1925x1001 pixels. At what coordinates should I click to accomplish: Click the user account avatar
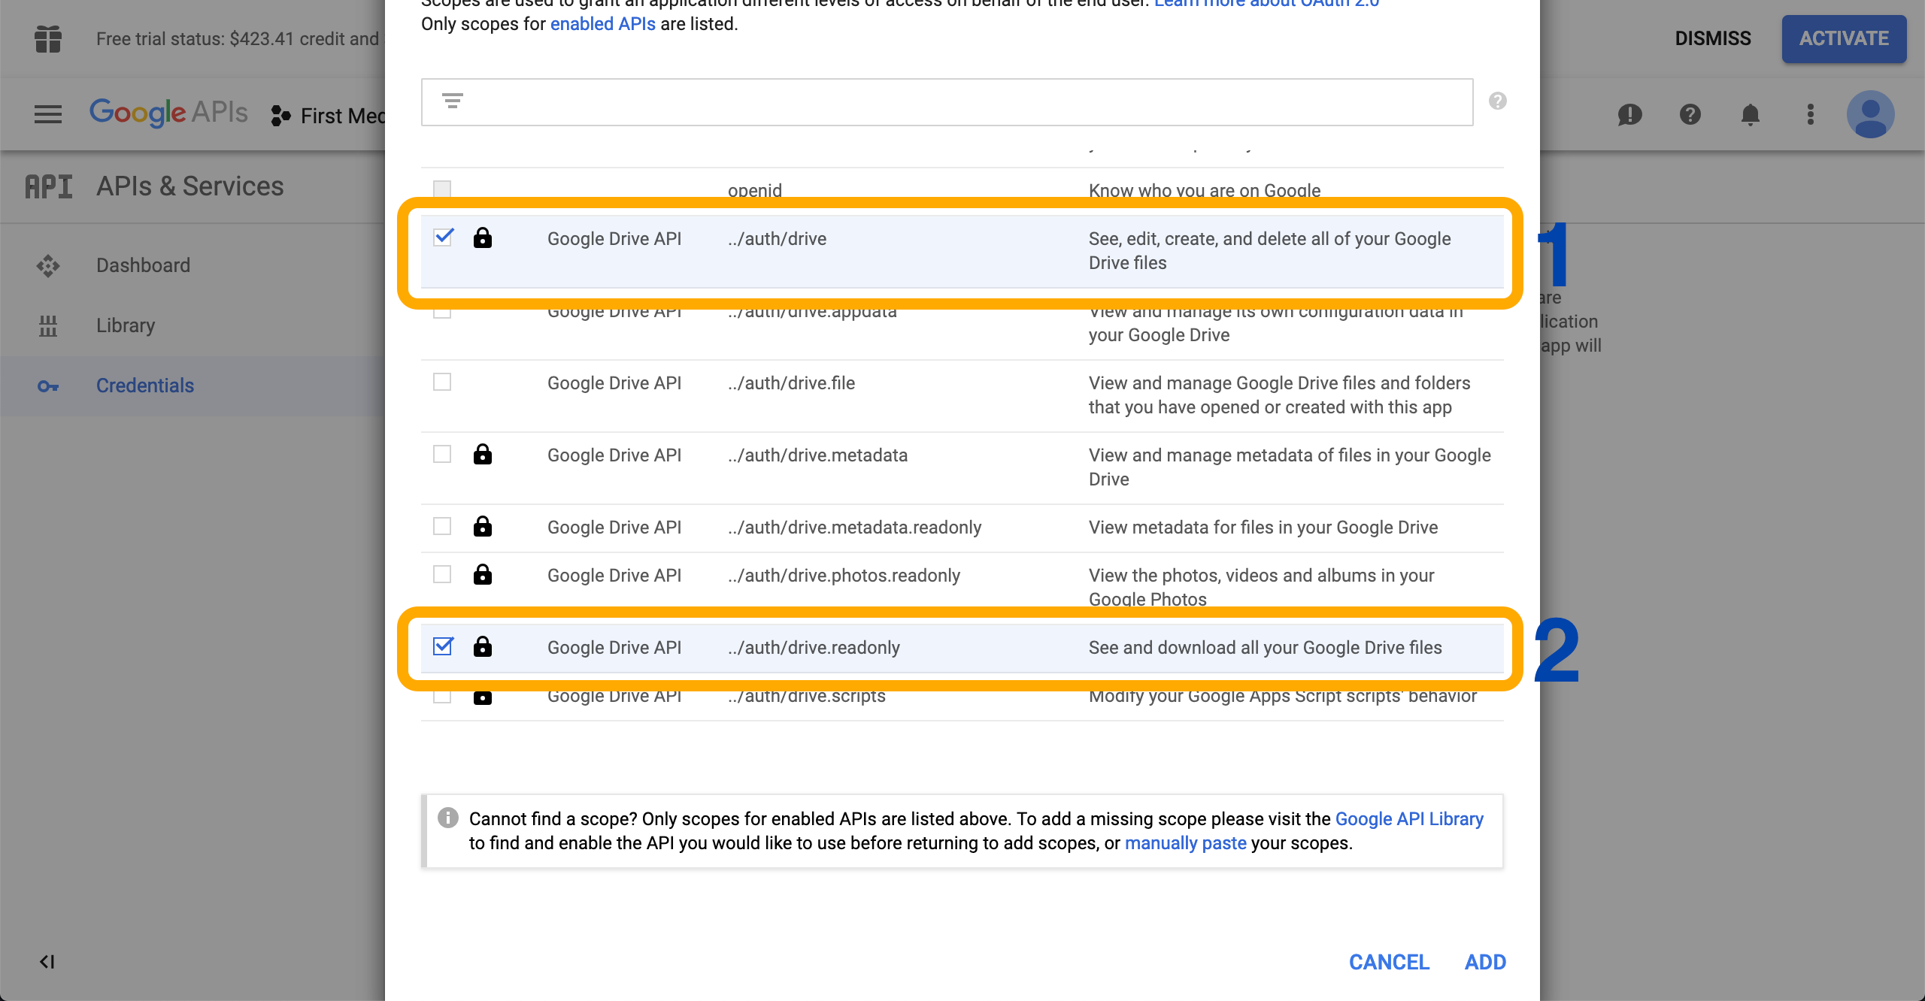click(x=1870, y=114)
